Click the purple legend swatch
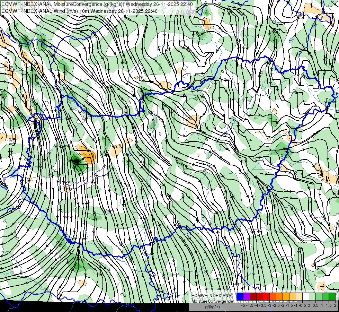Screen dimensions: 339x312 (247, 297)
